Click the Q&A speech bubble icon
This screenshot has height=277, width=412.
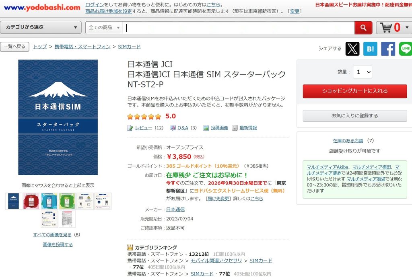point(173,128)
